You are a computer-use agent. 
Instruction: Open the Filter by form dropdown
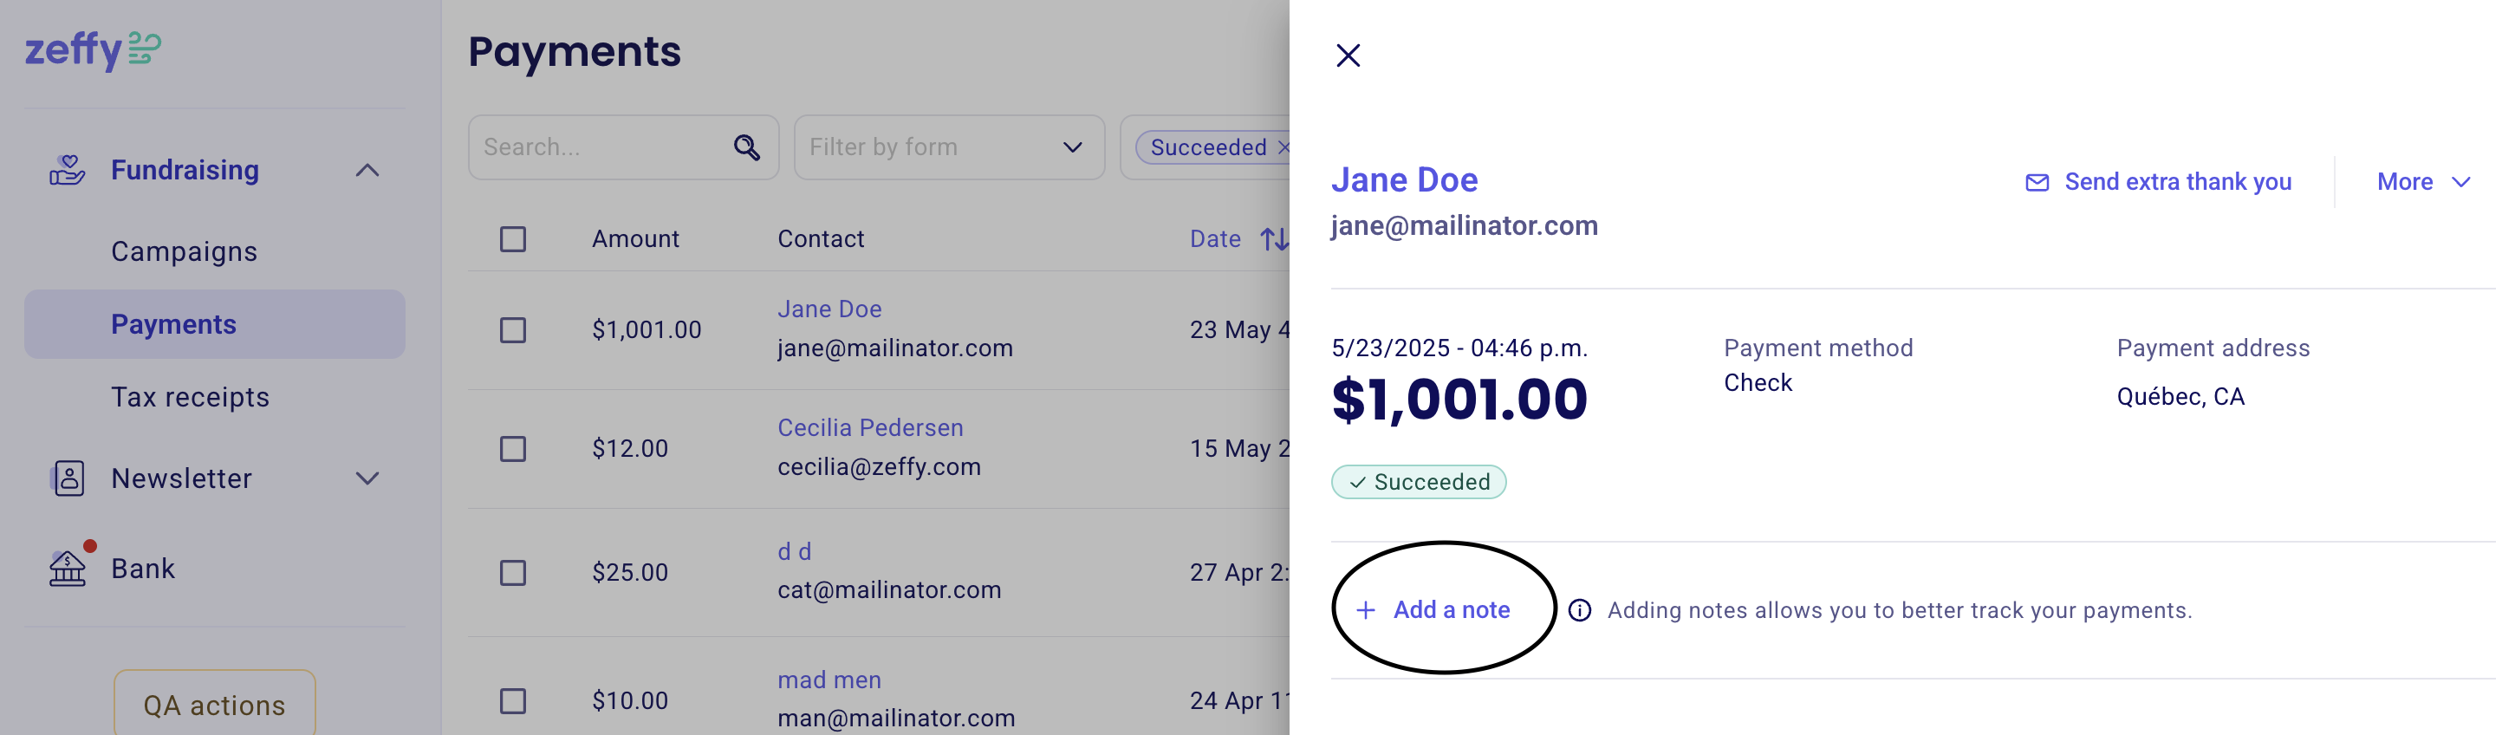click(x=949, y=147)
